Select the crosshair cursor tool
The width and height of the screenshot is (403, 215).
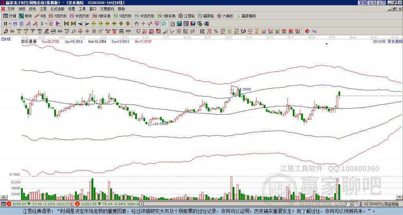coord(143,24)
